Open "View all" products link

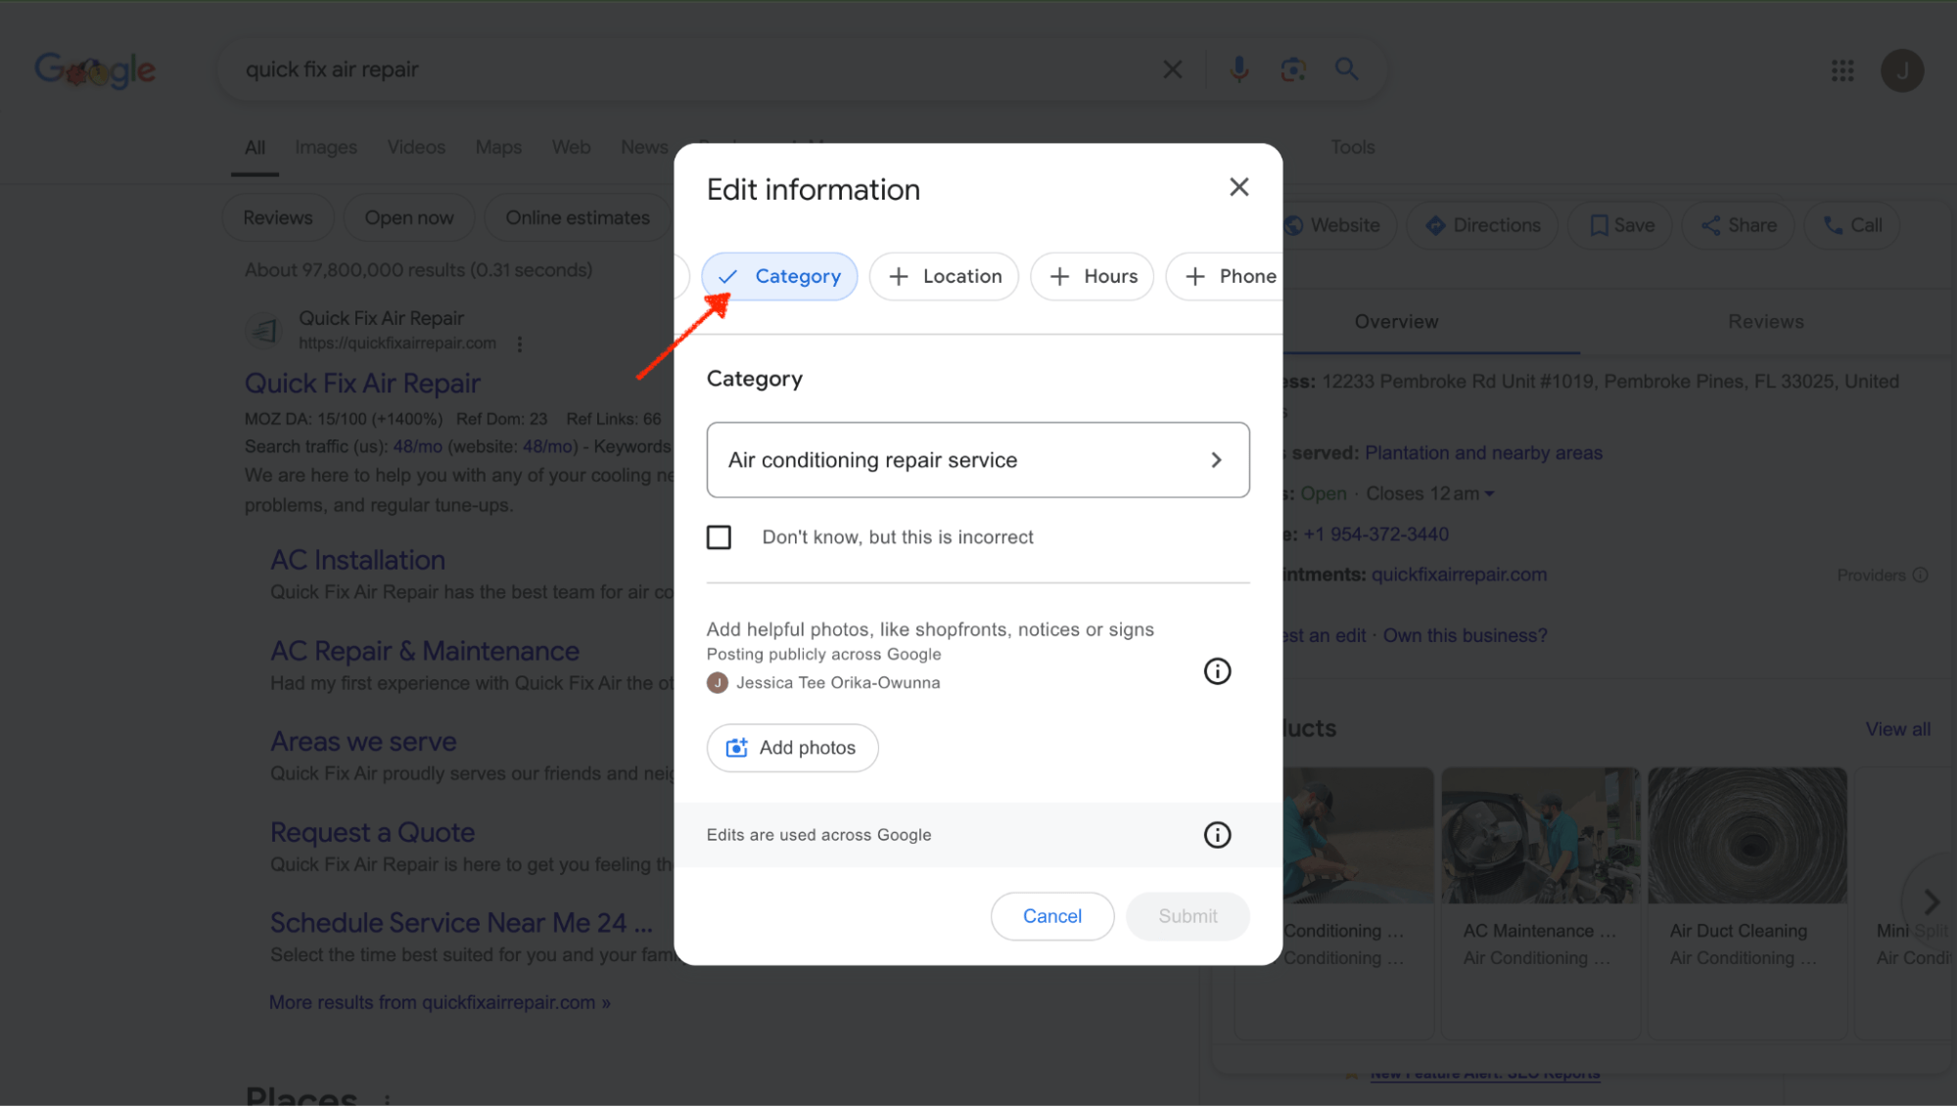1897,728
